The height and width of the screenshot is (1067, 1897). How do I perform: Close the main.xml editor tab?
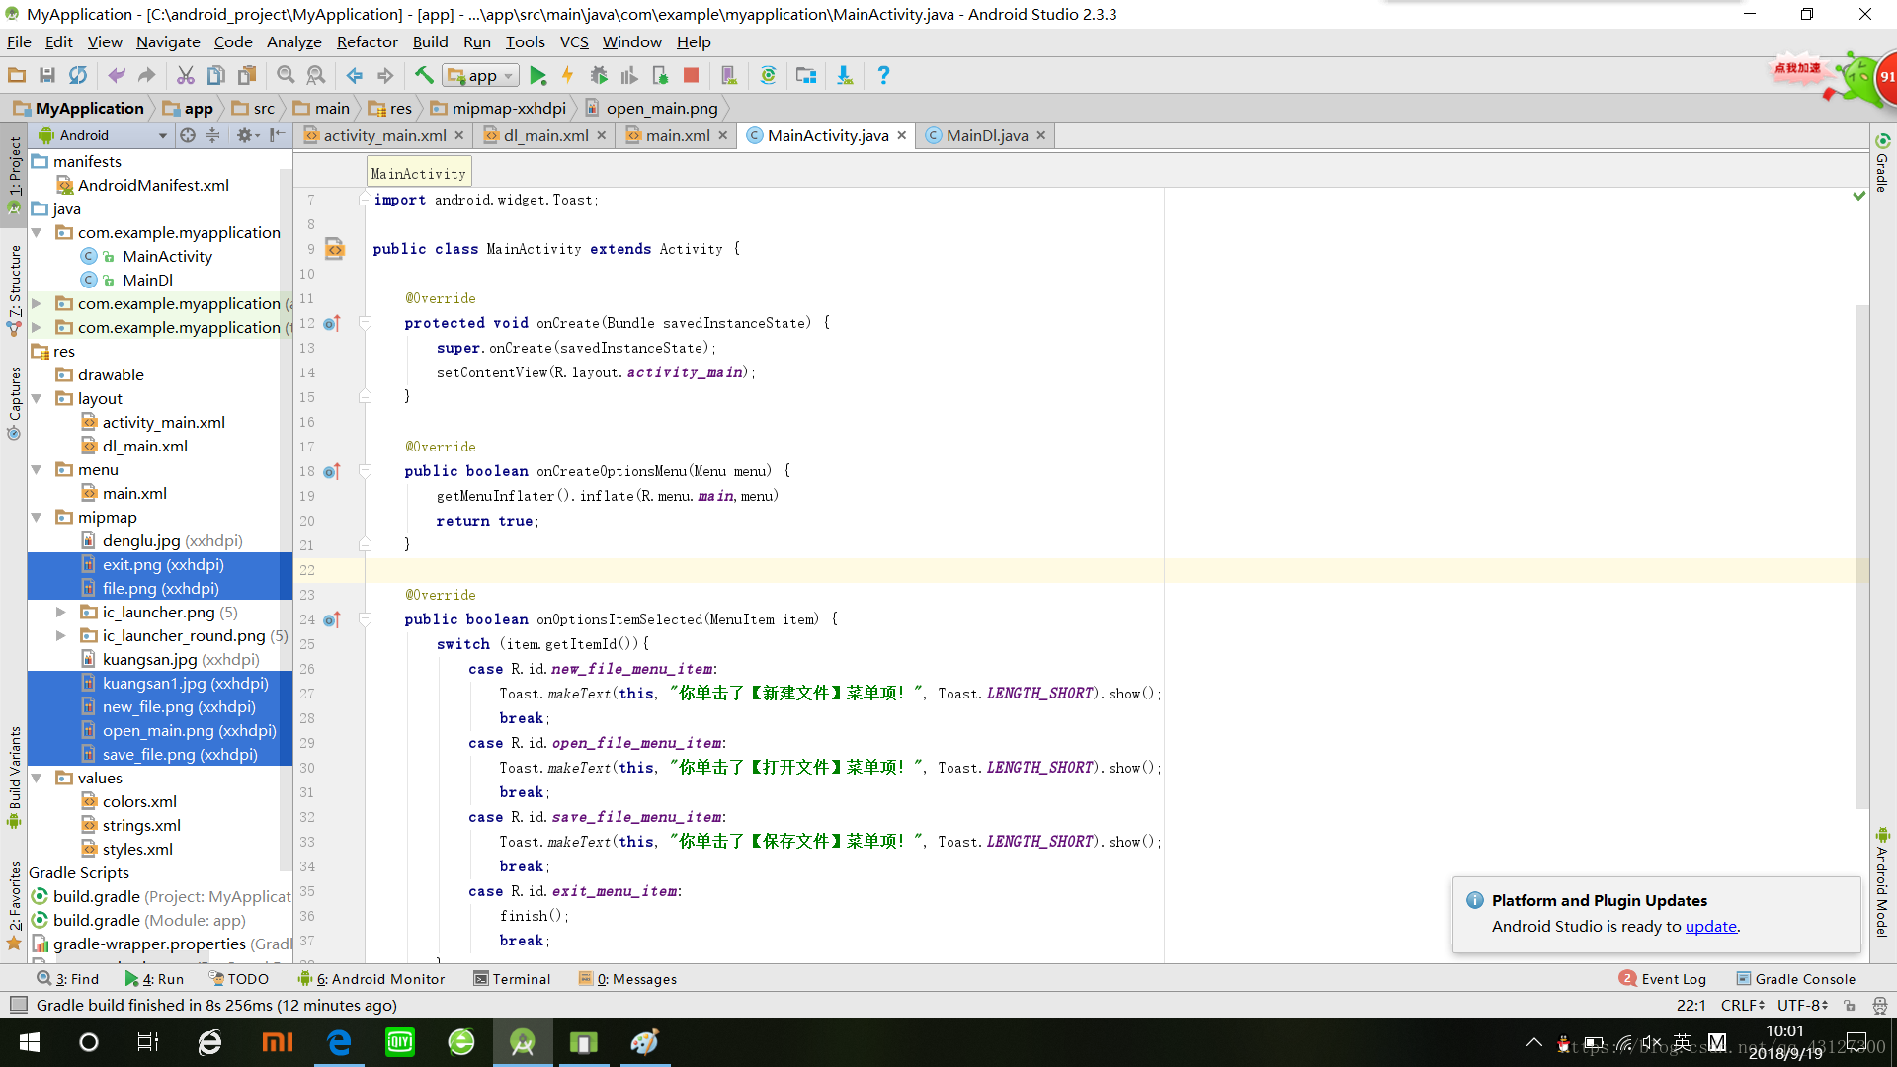click(x=723, y=135)
